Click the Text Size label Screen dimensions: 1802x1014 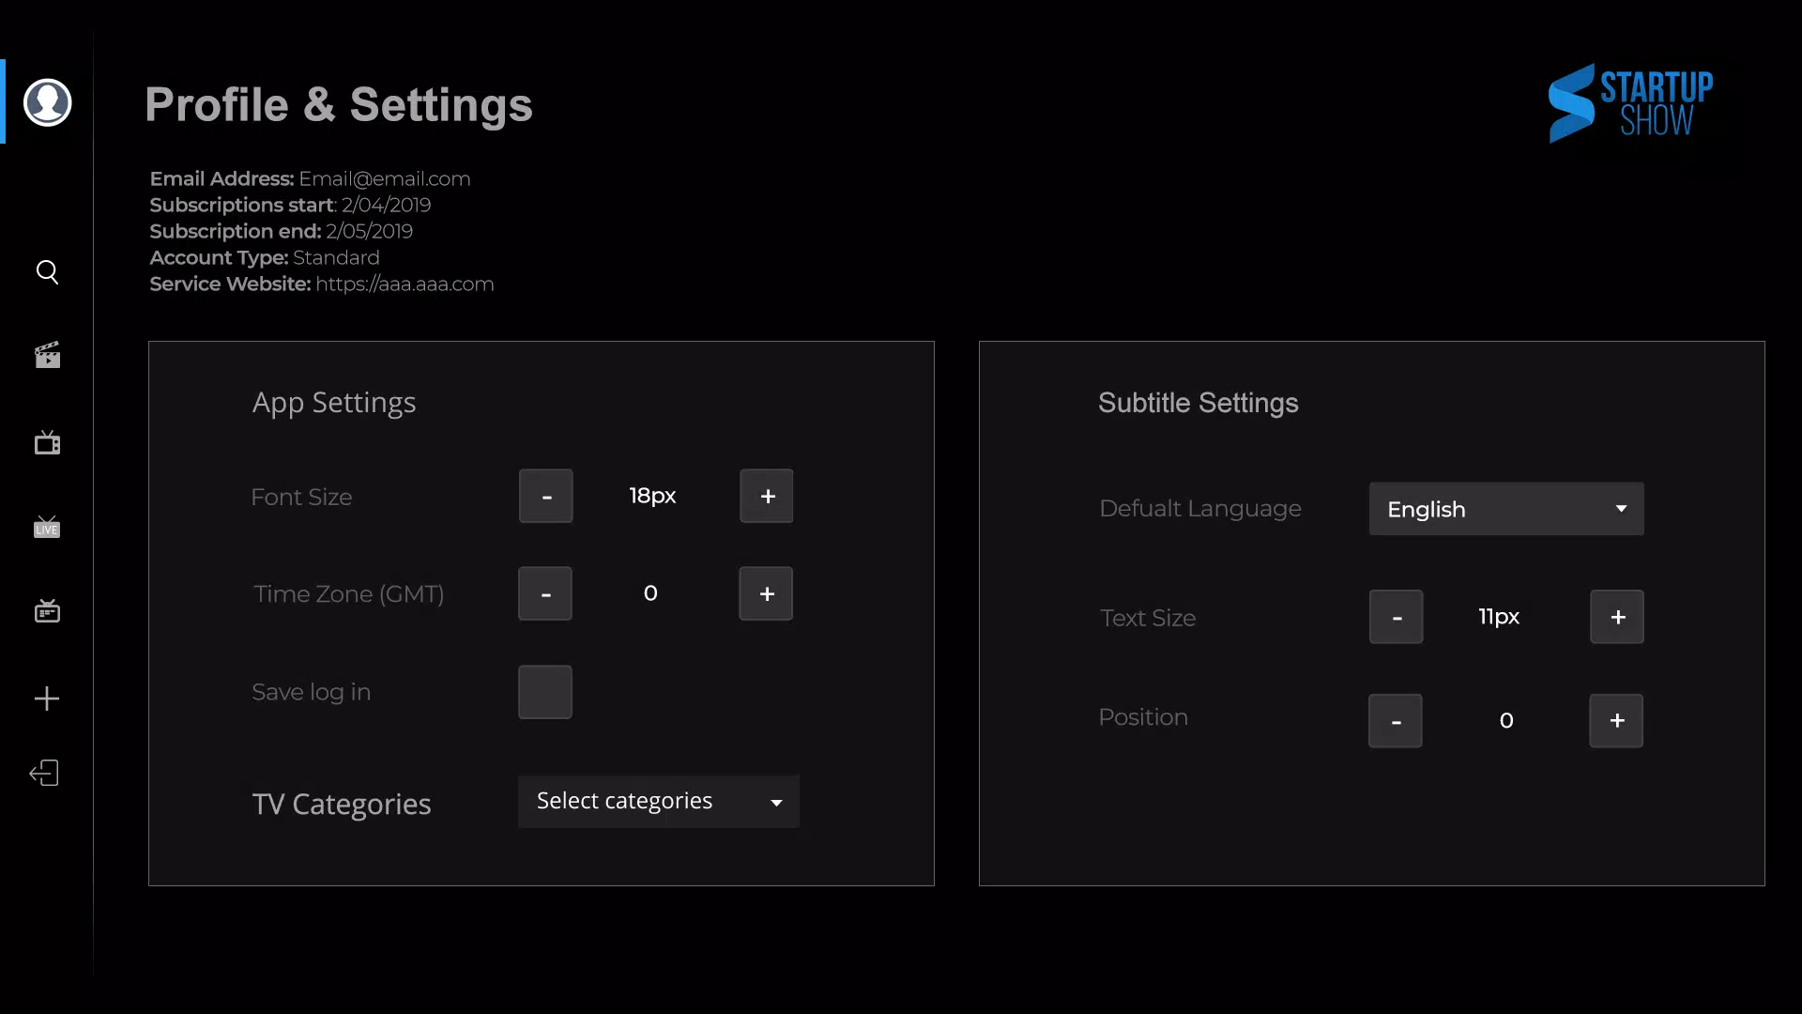(1148, 618)
